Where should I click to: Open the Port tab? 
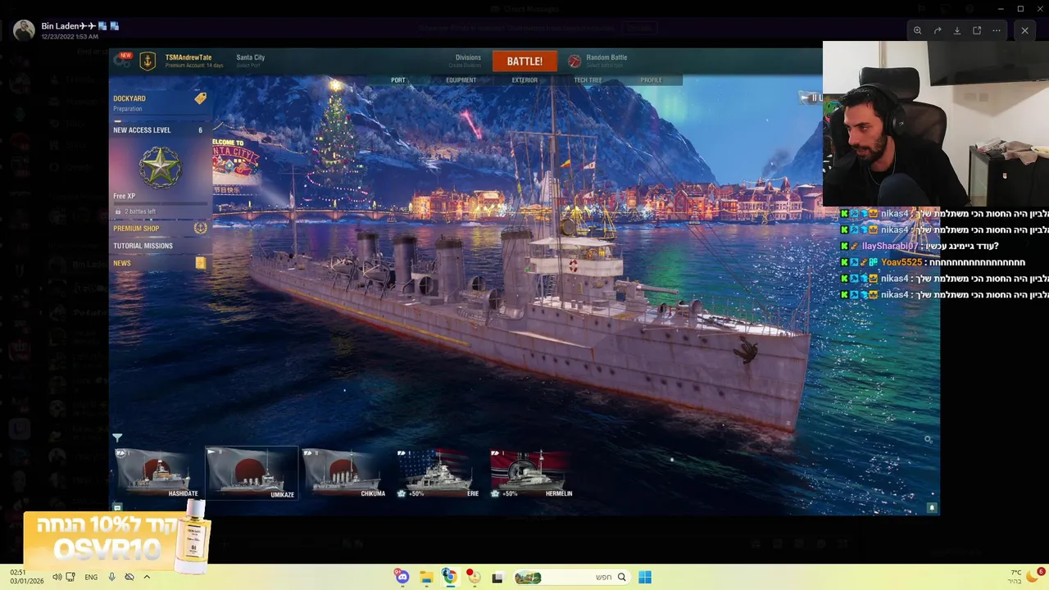point(398,80)
